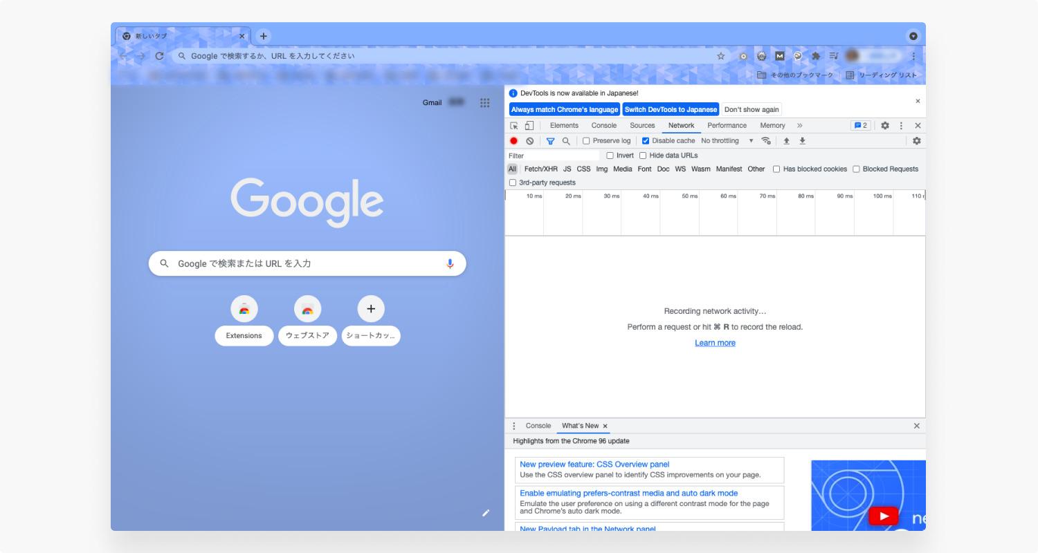1038x553 pixels.
Task: Click Don't show again button
Action: click(752, 109)
